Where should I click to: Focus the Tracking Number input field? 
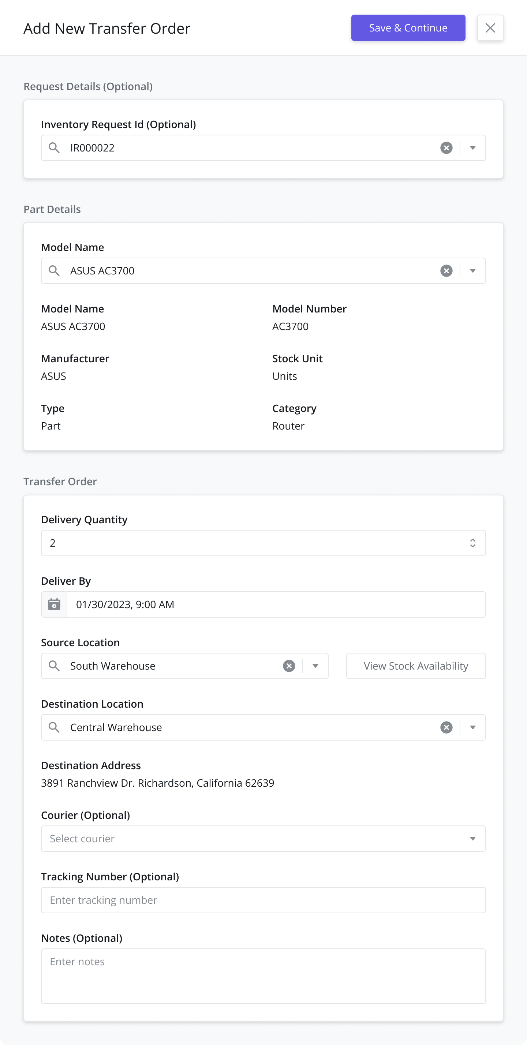click(263, 900)
